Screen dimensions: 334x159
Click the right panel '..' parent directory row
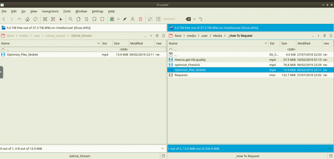coord(251,49)
